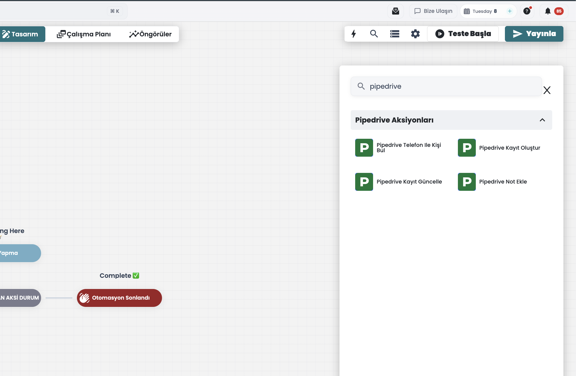Click the Teste Başla play icon
Screen dimensions: 576x376
click(440, 34)
